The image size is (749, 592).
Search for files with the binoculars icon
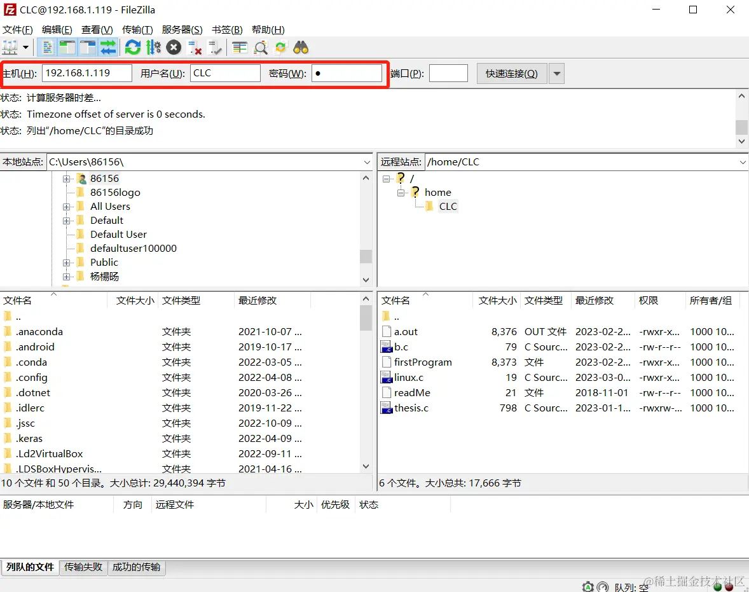301,47
